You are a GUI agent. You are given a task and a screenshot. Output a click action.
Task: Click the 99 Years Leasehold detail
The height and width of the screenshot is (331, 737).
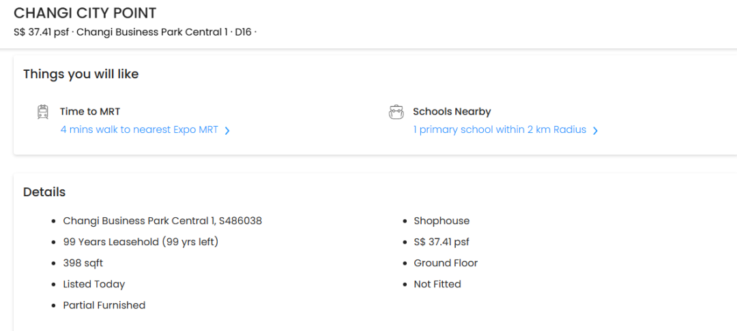(141, 242)
